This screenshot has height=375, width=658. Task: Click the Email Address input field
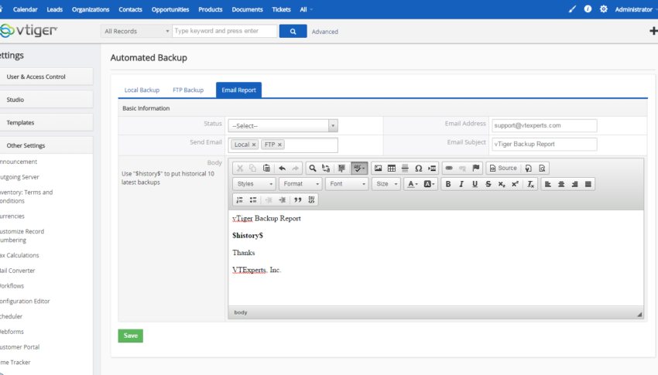coord(544,125)
